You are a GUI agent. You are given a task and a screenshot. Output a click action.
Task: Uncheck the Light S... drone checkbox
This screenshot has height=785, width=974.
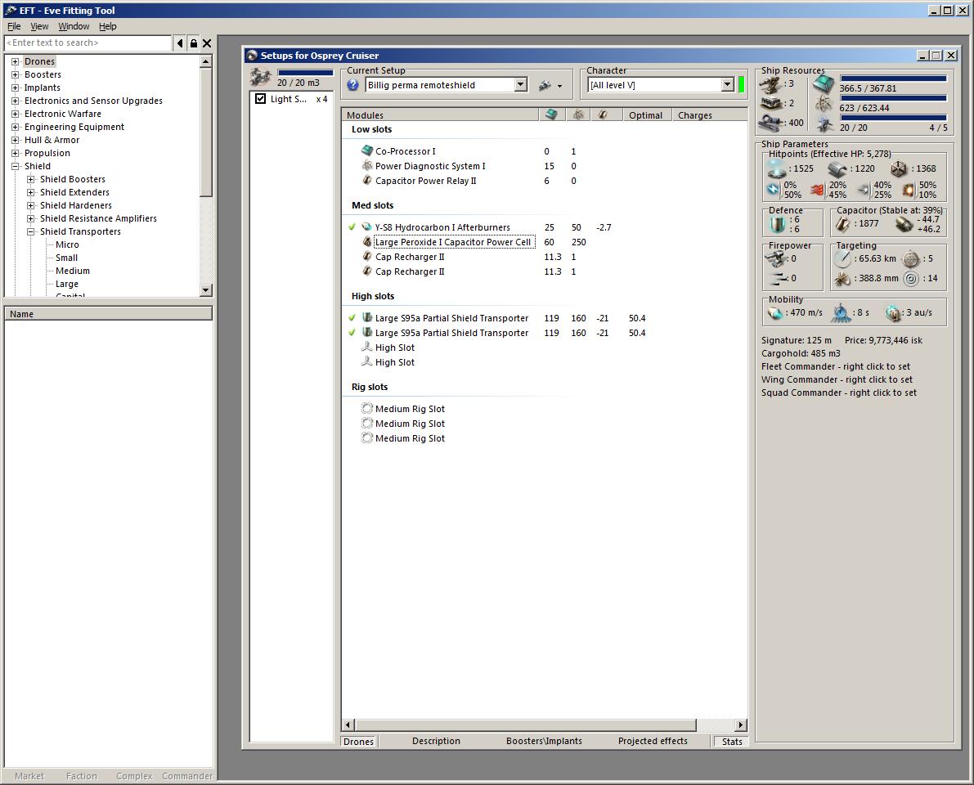(x=260, y=99)
